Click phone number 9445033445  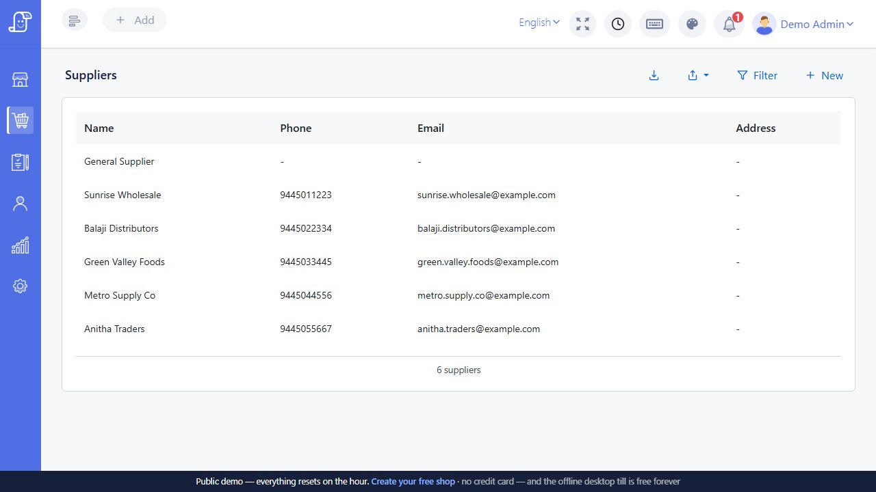coord(306,262)
